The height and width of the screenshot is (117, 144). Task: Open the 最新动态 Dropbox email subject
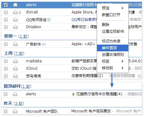[84, 27]
